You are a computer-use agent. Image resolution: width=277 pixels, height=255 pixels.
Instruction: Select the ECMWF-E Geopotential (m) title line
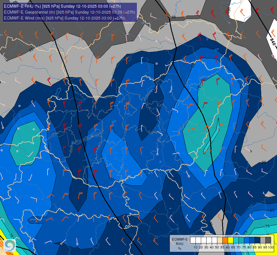(69, 12)
